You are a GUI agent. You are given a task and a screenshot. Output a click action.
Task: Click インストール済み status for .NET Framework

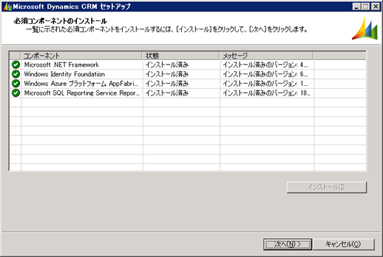[167, 65]
